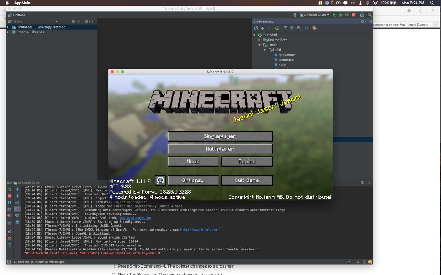Hide the Run tool window

370,183
